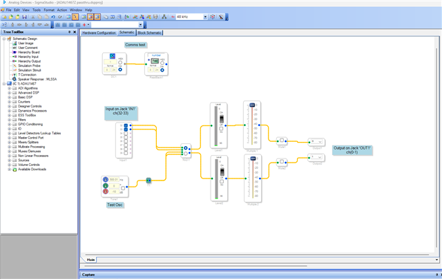Viewport: 442px width, 279px height.
Task: Open the Action menu
Action: [x=62, y=10]
